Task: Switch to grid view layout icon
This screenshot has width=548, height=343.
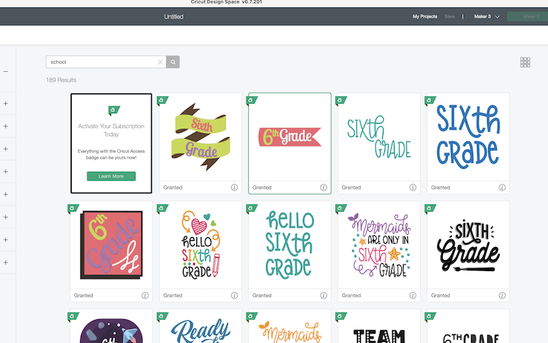Action: [x=525, y=62]
